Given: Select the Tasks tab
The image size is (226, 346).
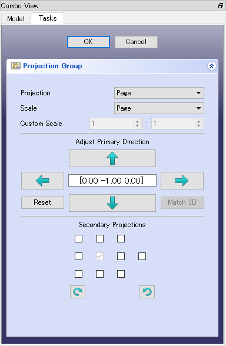Looking at the screenshot, I should 48,18.
